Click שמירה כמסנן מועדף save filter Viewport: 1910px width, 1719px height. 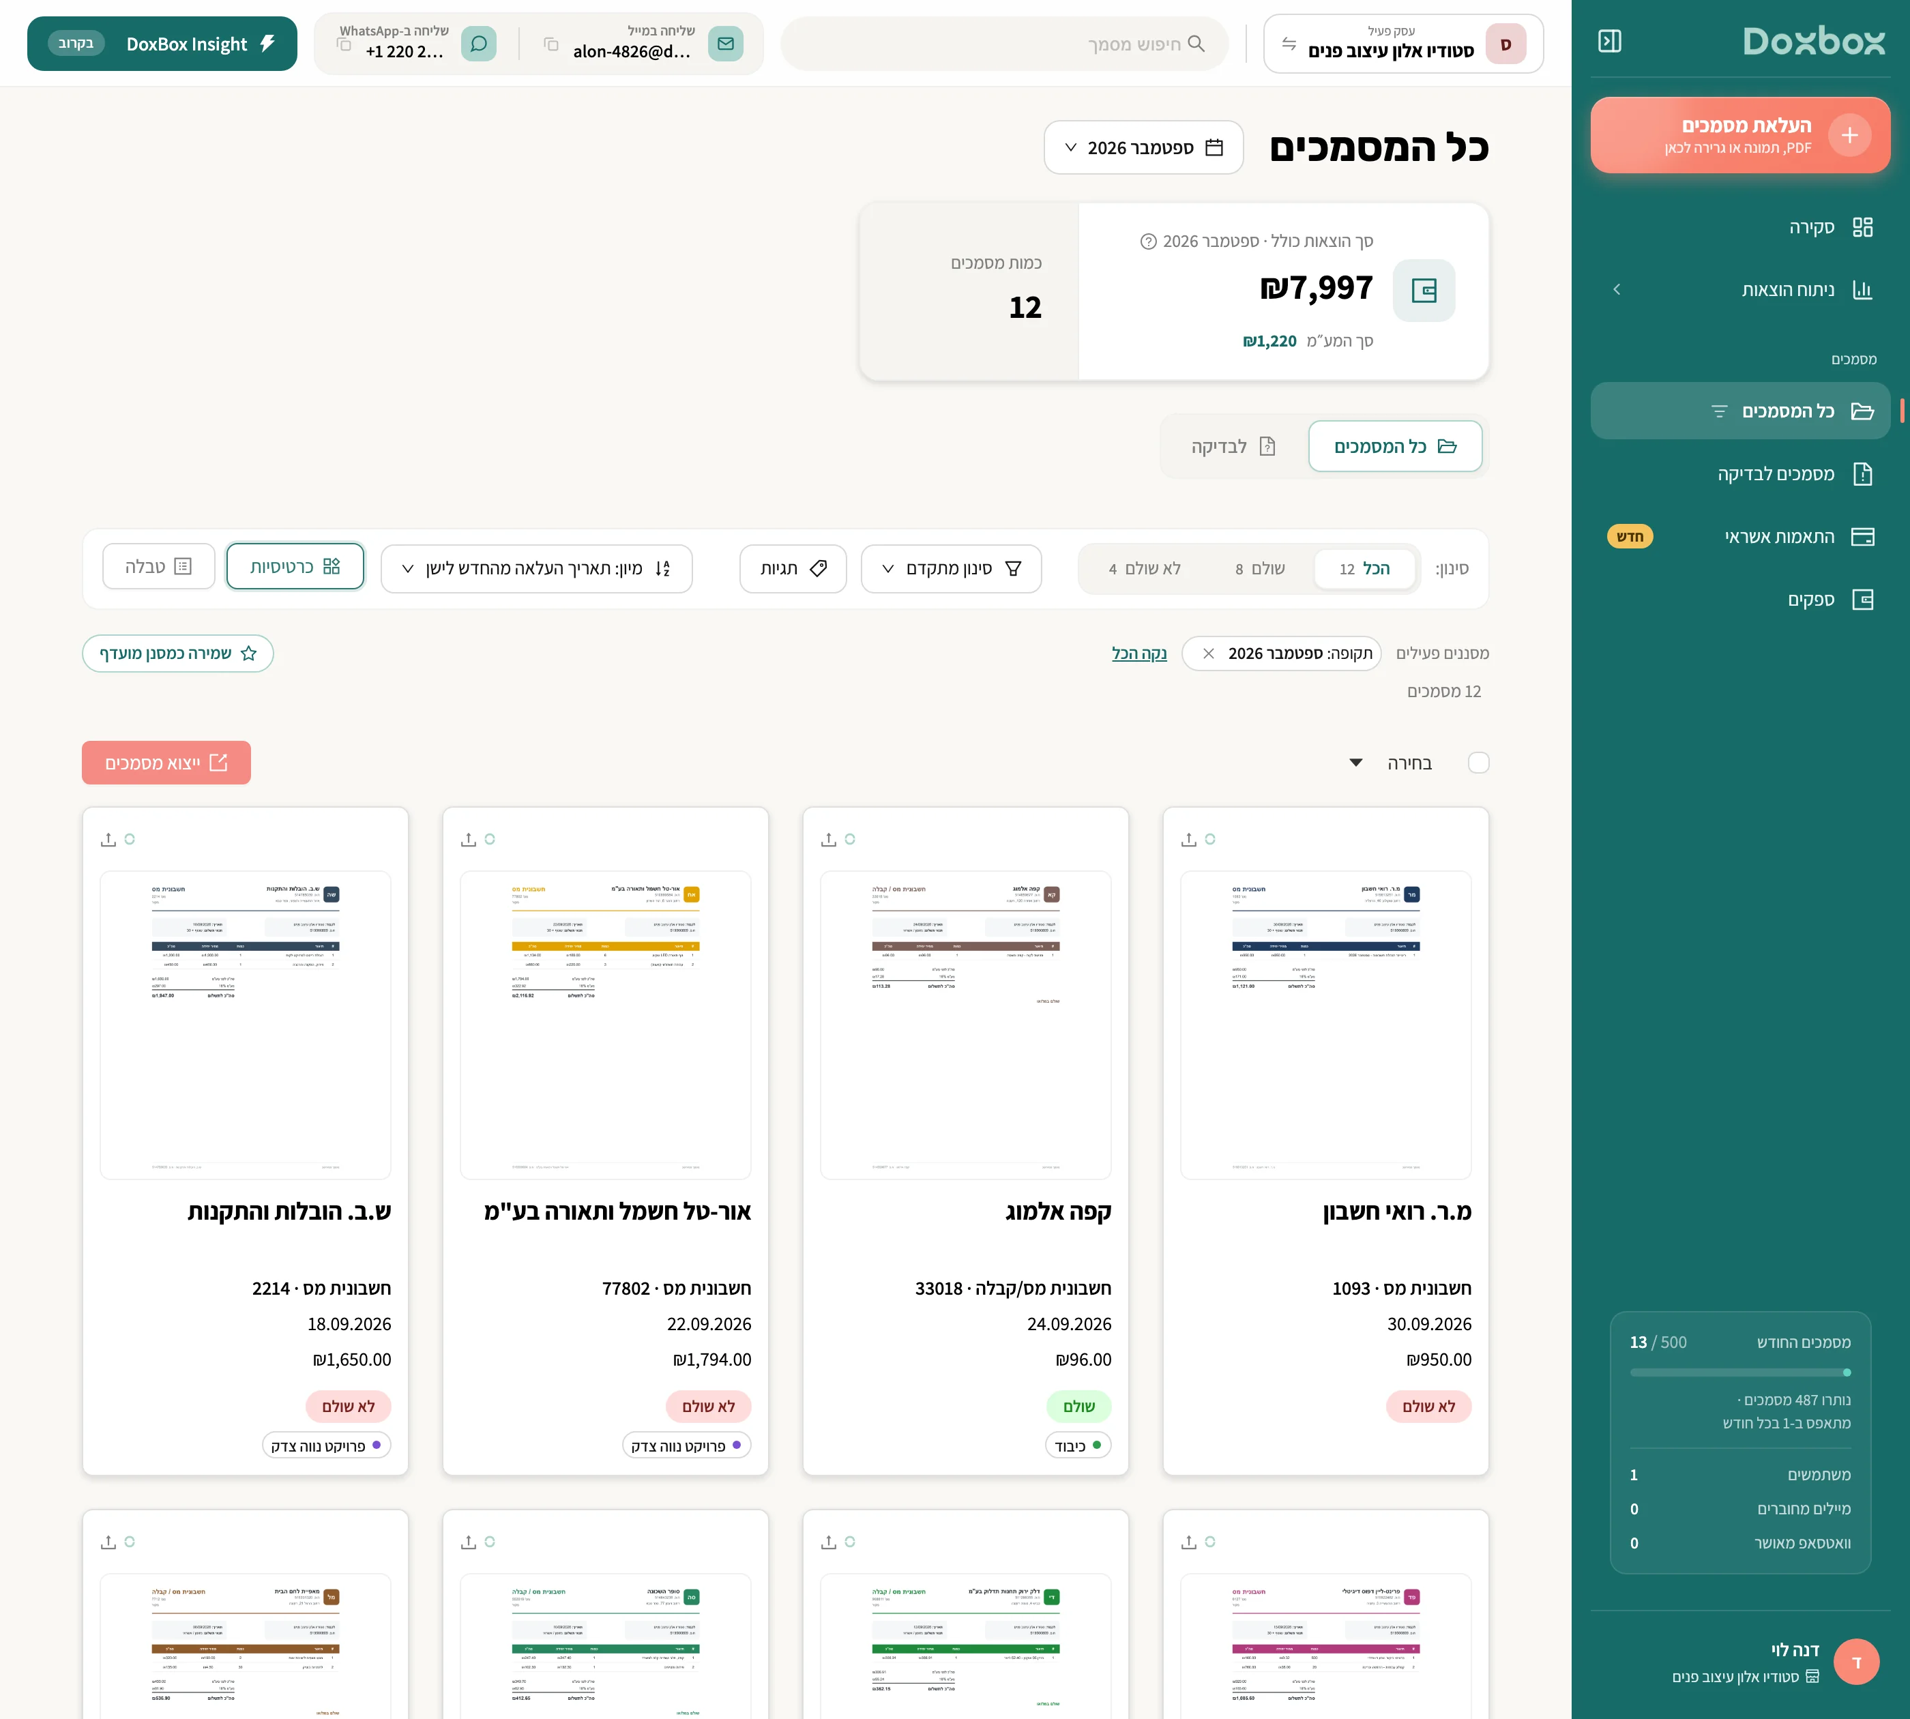(x=177, y=653)
